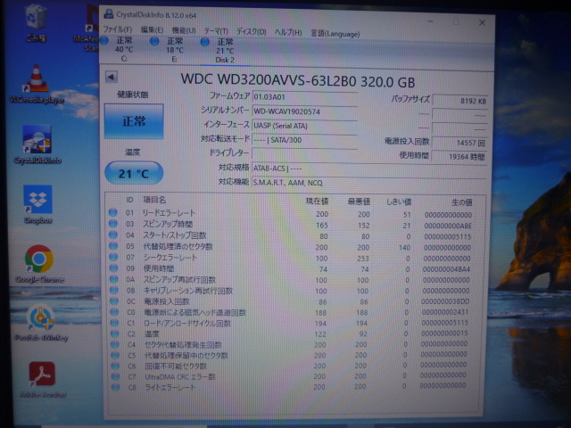Click the status dot for attribute C2
571x428 pixels.
(115, 333)
